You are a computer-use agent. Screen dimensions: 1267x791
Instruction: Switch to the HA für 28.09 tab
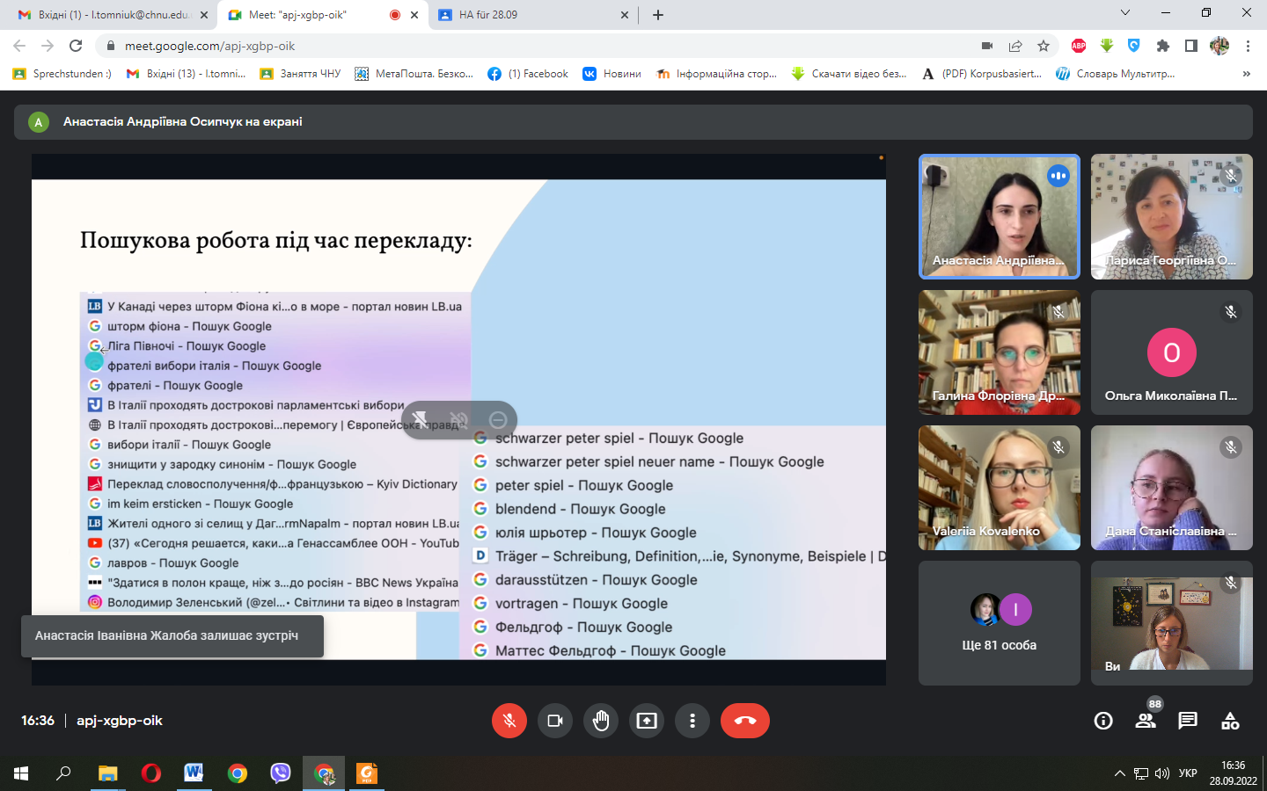pos(531,15)
